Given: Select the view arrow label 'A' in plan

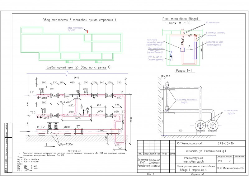Looking at the screenshot, I should point(189,47).
